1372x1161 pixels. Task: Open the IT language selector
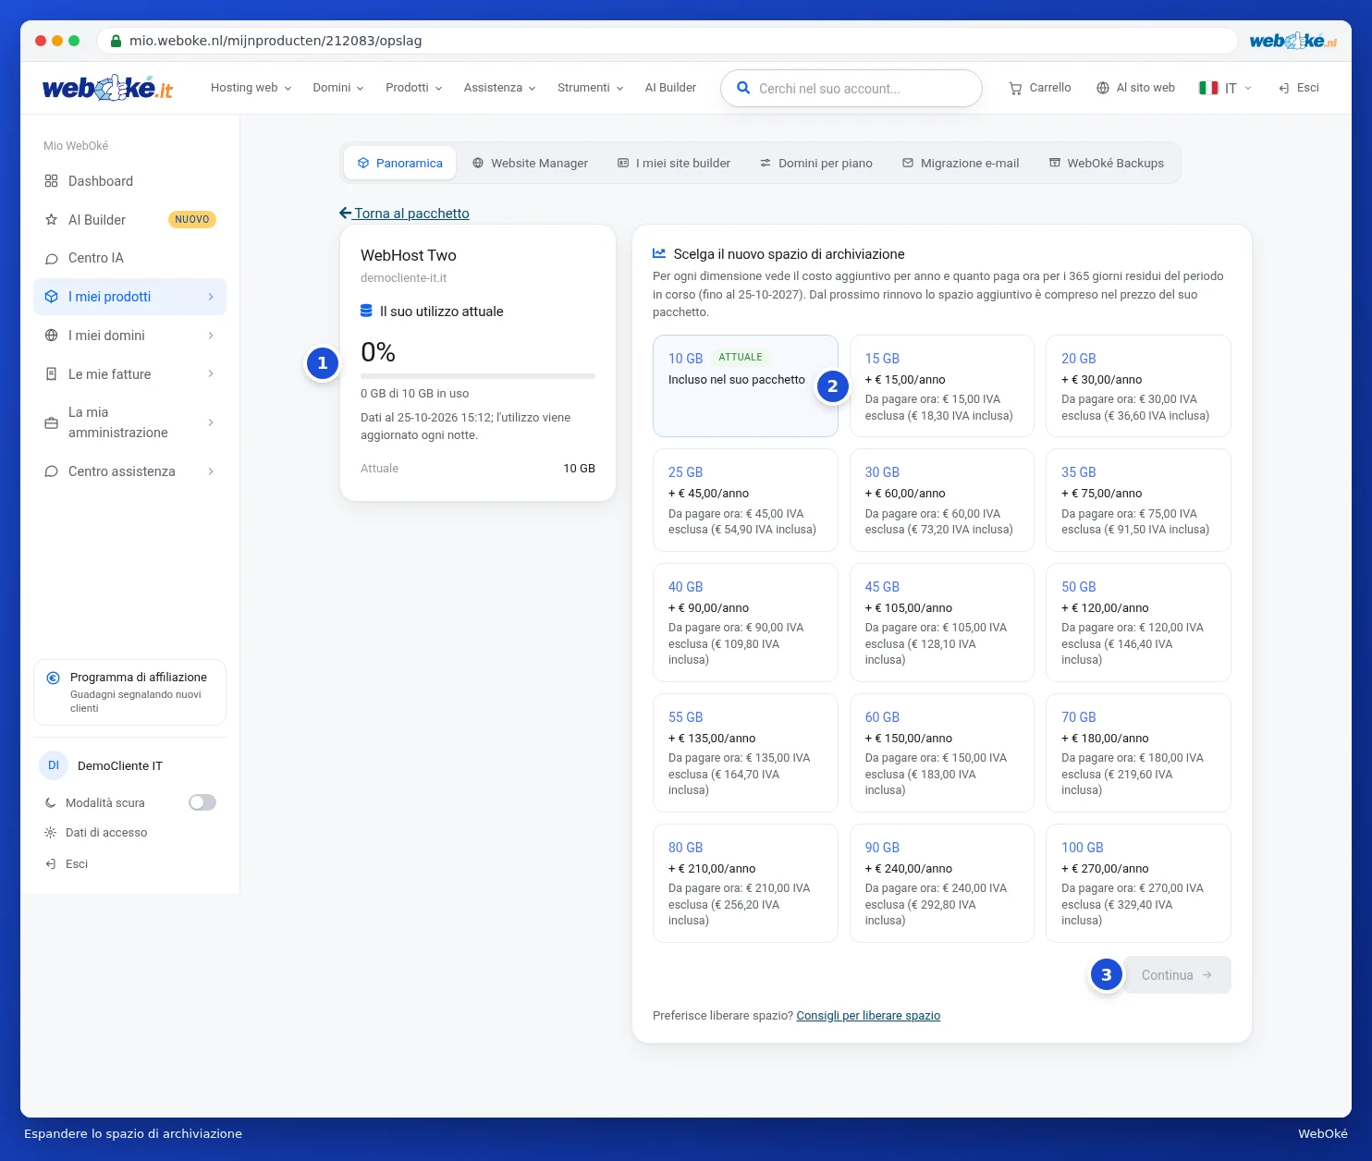[1225, 88]
